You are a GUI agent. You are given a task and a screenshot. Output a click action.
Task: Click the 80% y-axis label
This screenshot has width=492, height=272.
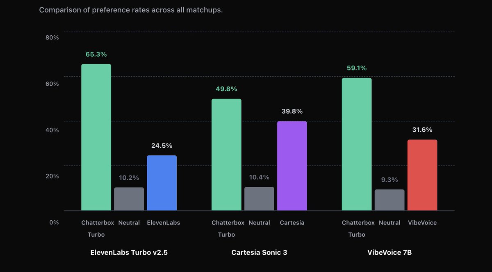[52, 37]
